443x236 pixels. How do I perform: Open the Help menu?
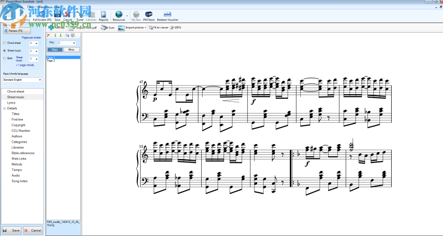pos(57,7)
